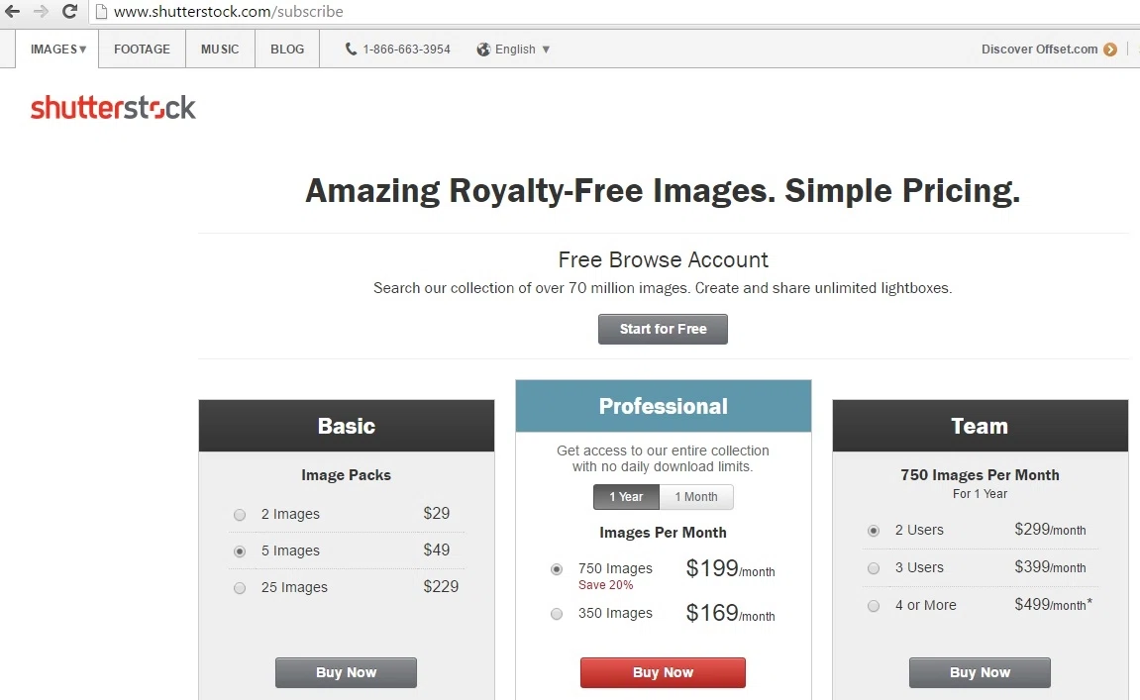
Task: Select the 4 or More users plan
Action: (874, 606)
